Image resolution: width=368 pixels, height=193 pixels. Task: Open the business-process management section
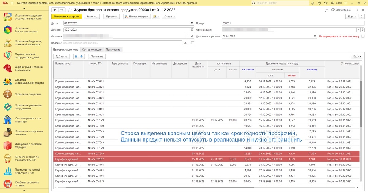24,30
